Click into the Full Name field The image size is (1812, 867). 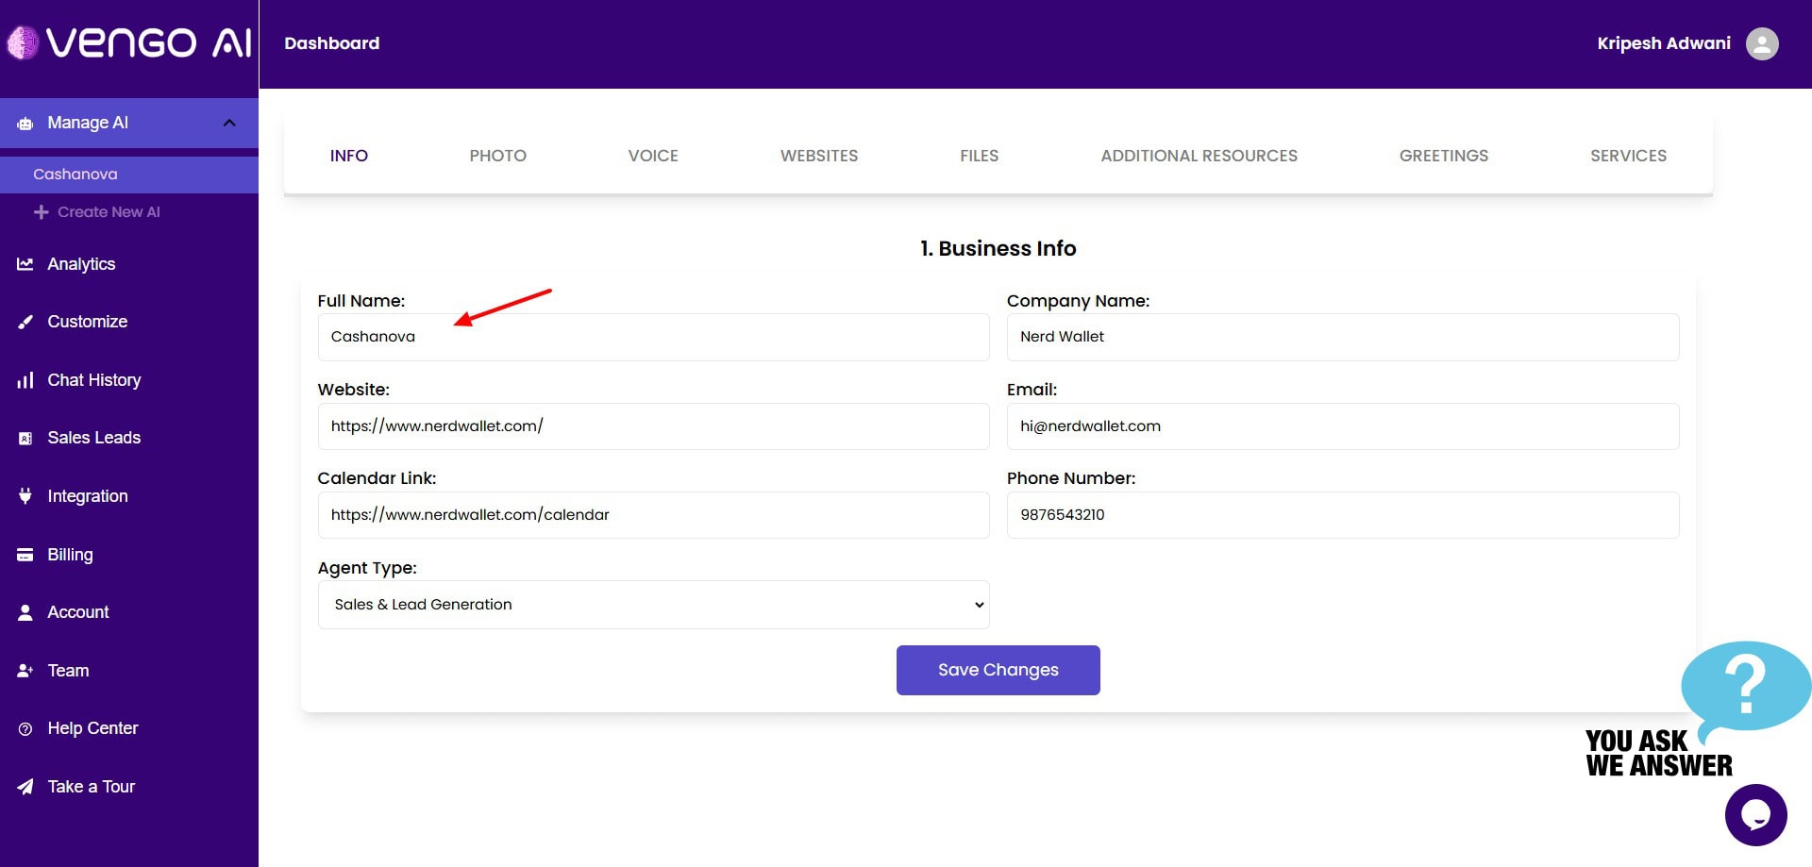[653, 337]
